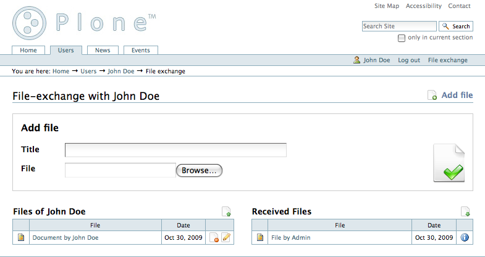This screenshot has width=485, height=257.
Task: Open the Site Map link
Action: coord(387,6)
